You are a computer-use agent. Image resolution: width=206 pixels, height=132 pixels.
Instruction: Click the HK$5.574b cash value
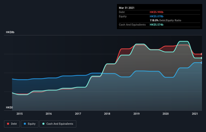157,25
